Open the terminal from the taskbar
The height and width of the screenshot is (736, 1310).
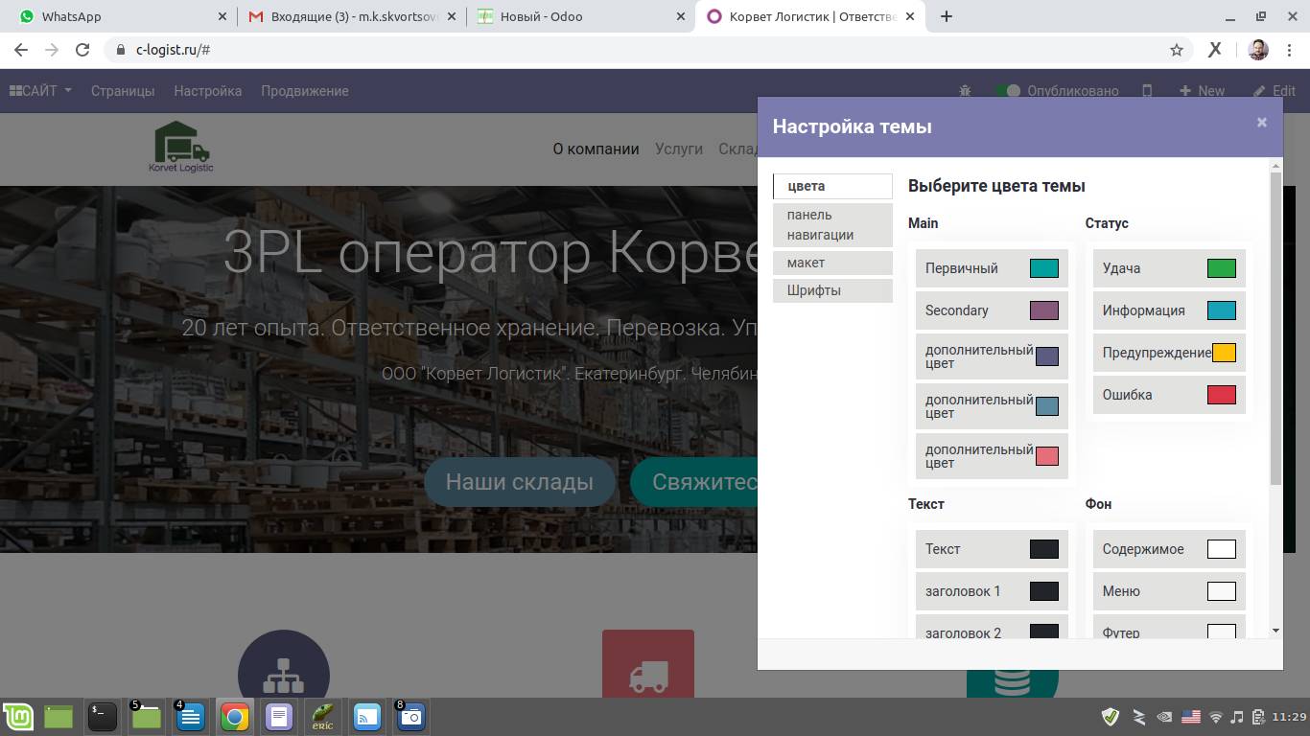pos(103,716)
